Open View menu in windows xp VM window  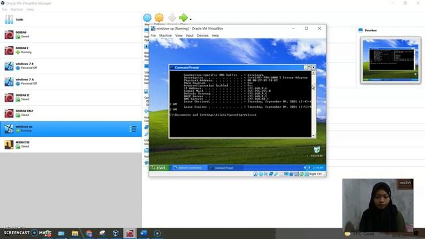pyautogui.click(x=179, y=35)
